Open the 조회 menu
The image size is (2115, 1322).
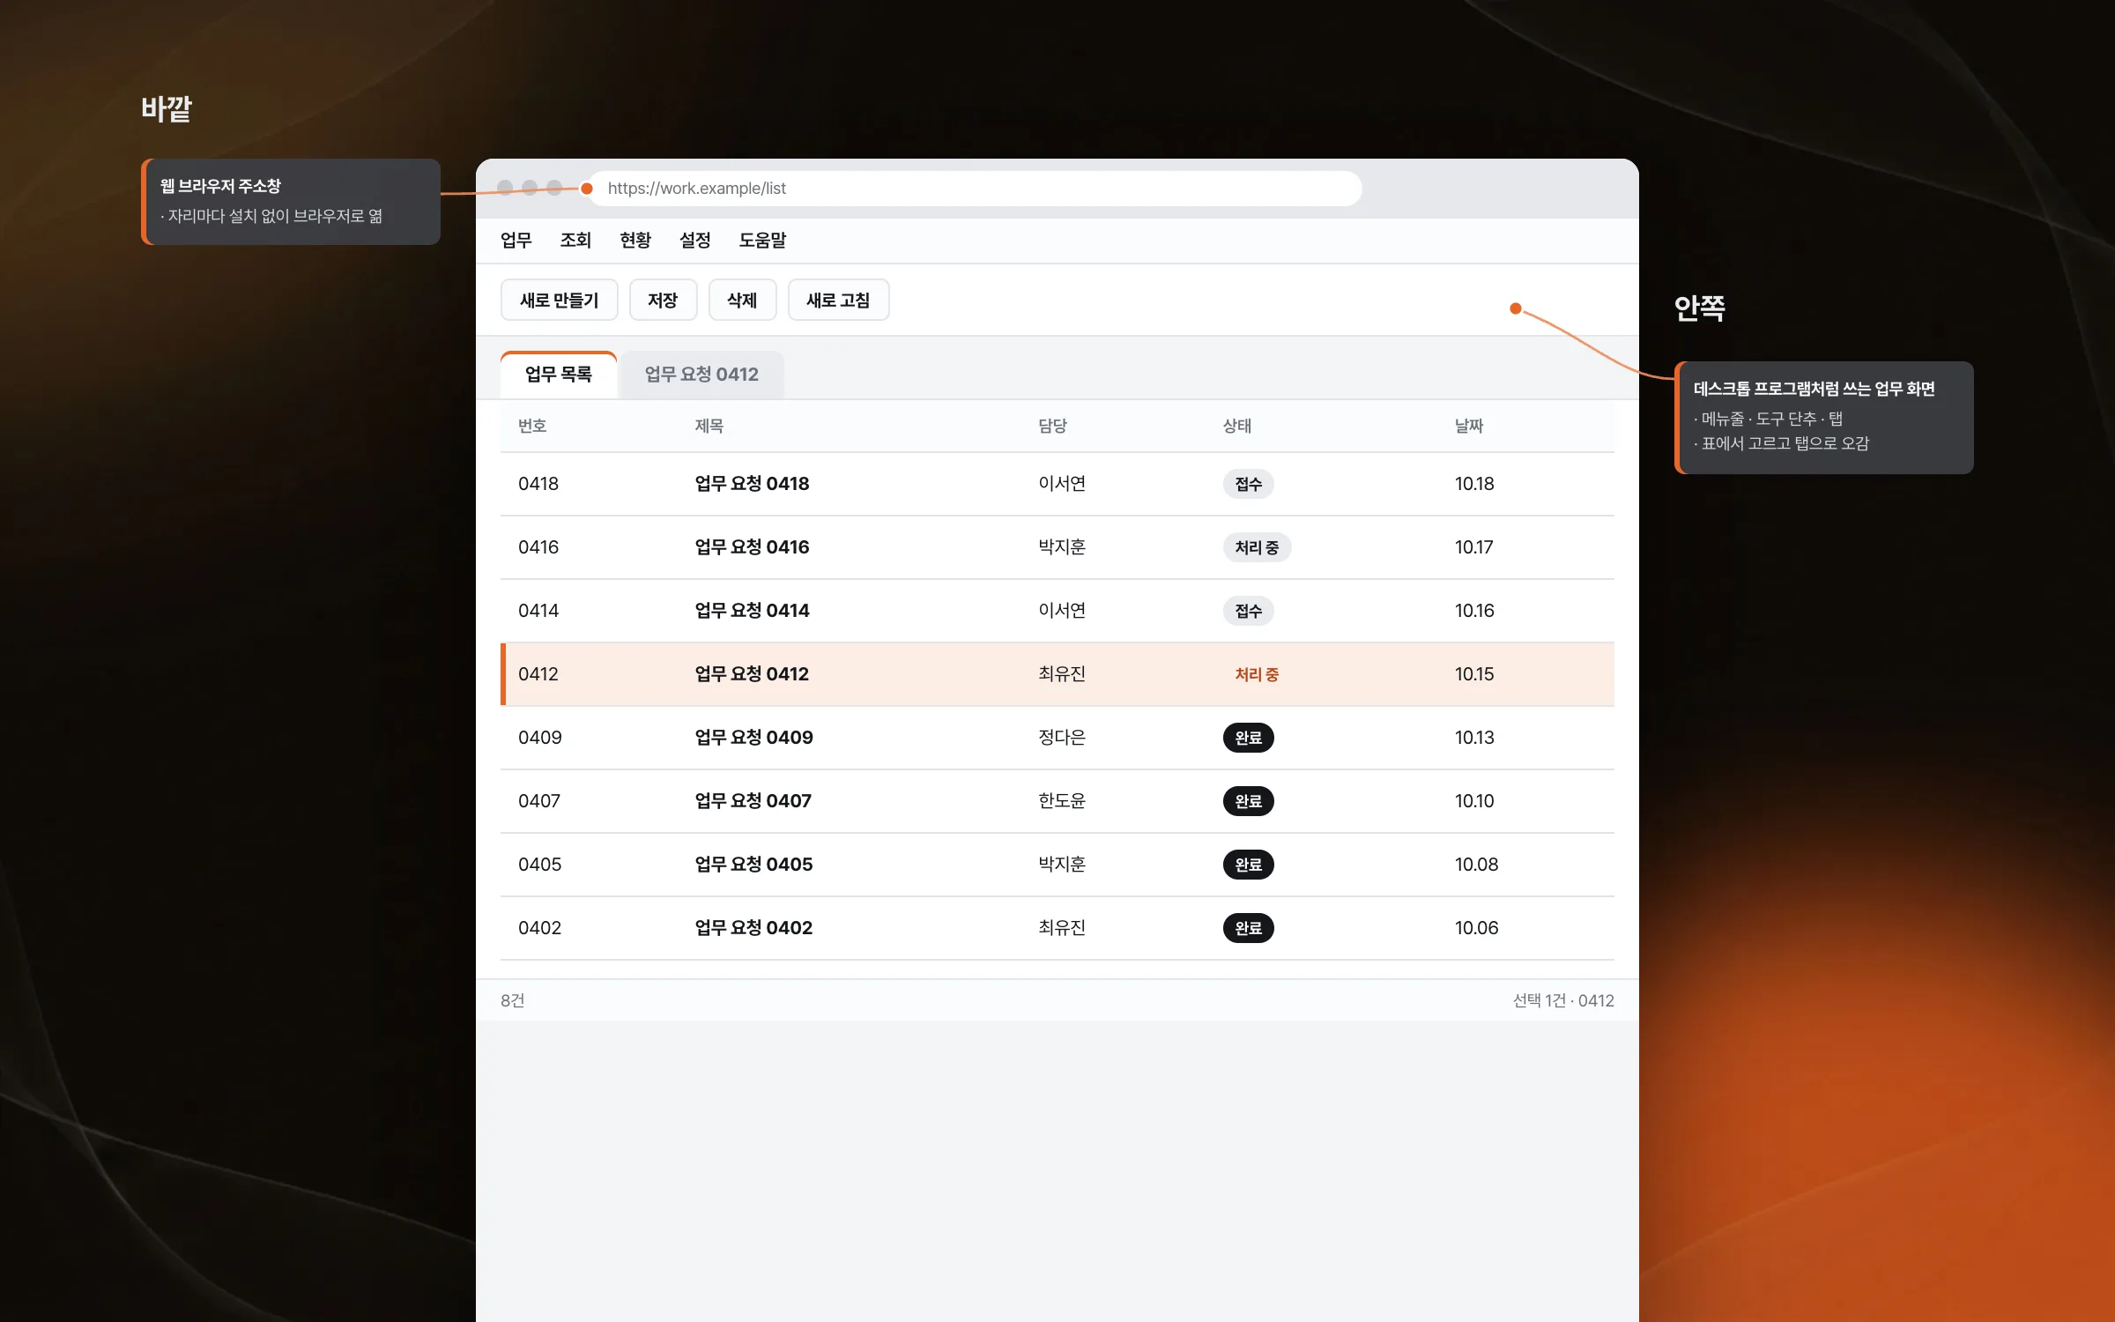tap(575, 241)
